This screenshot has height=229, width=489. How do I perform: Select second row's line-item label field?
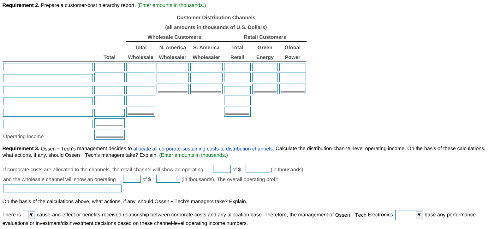[x=48, y=78]
